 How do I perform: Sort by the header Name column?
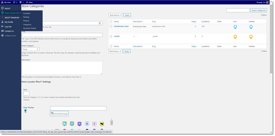116,21
